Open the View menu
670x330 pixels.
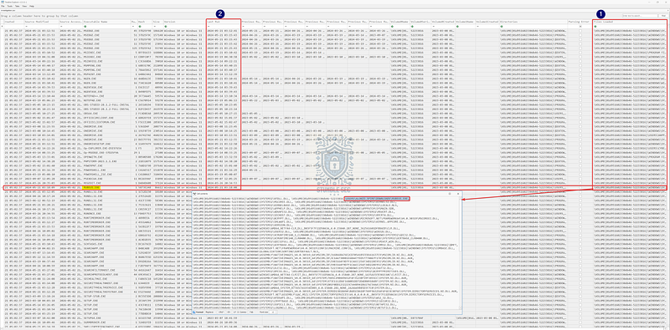24,7
